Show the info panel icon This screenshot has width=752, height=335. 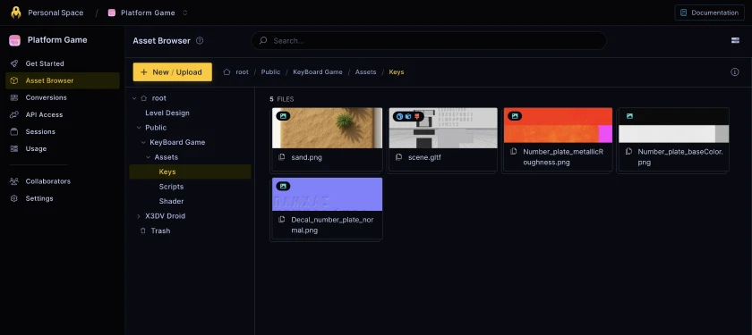(x=735, y=72)
